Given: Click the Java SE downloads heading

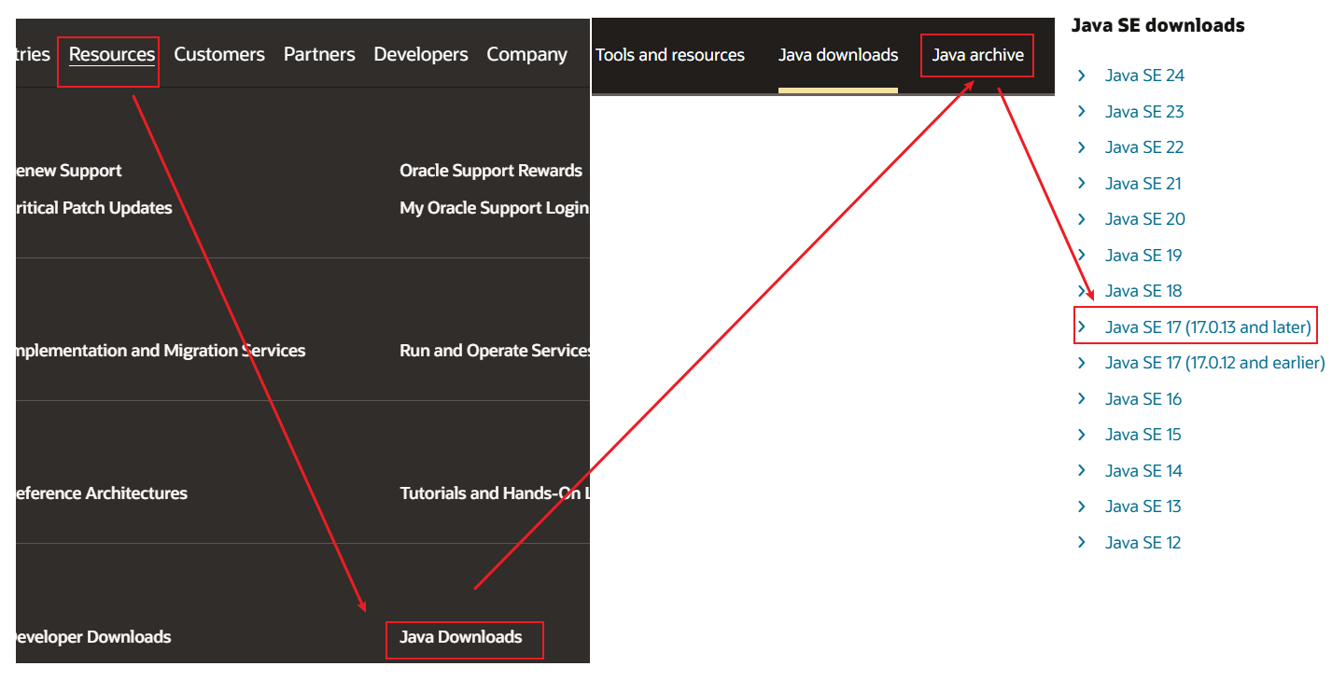Looking at the screenshot, I should [x=1157, y=25].
